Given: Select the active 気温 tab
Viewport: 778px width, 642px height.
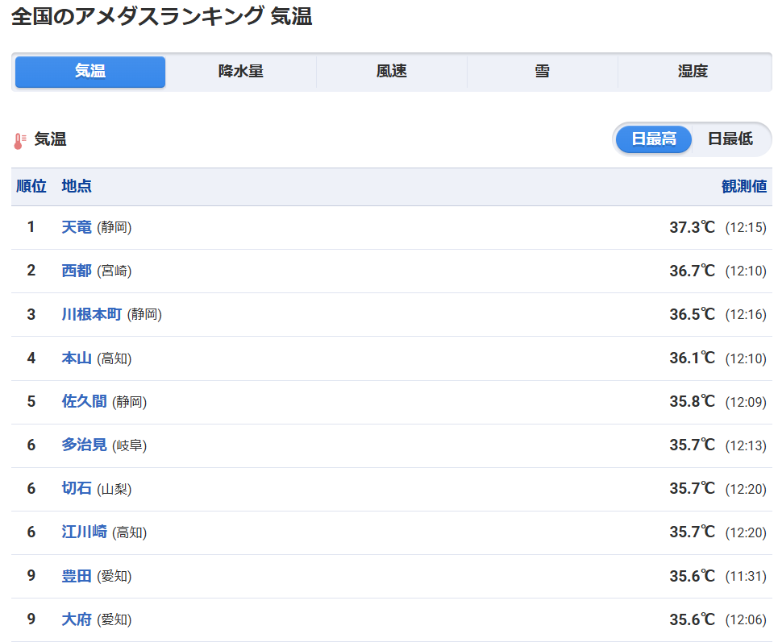Looking at the screenshot, I should (x=90, y=72).
